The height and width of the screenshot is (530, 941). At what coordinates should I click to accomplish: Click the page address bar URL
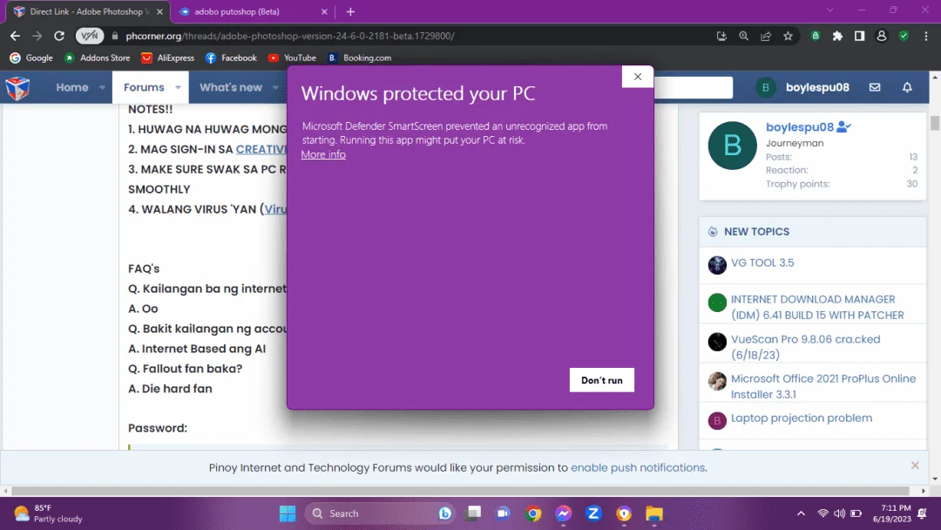point(290,36)
